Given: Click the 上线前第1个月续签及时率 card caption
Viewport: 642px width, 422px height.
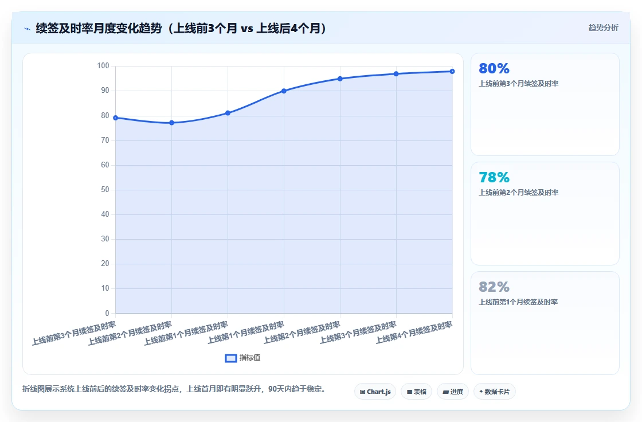Looking at the screenshot, I should point(518,302).
